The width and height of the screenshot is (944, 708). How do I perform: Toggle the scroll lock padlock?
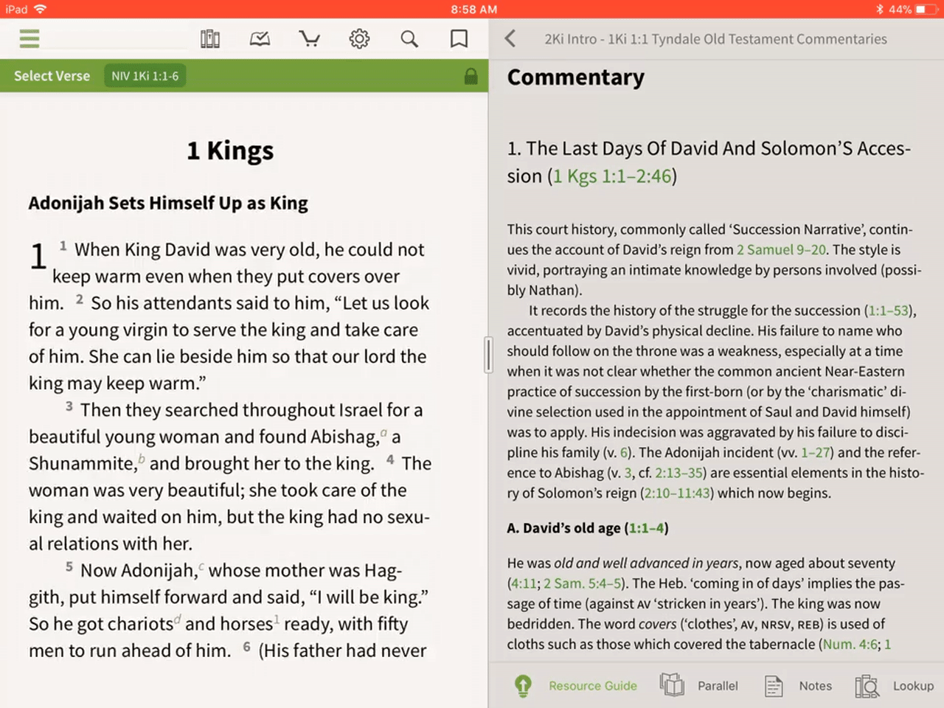click(x=471, y=76)
